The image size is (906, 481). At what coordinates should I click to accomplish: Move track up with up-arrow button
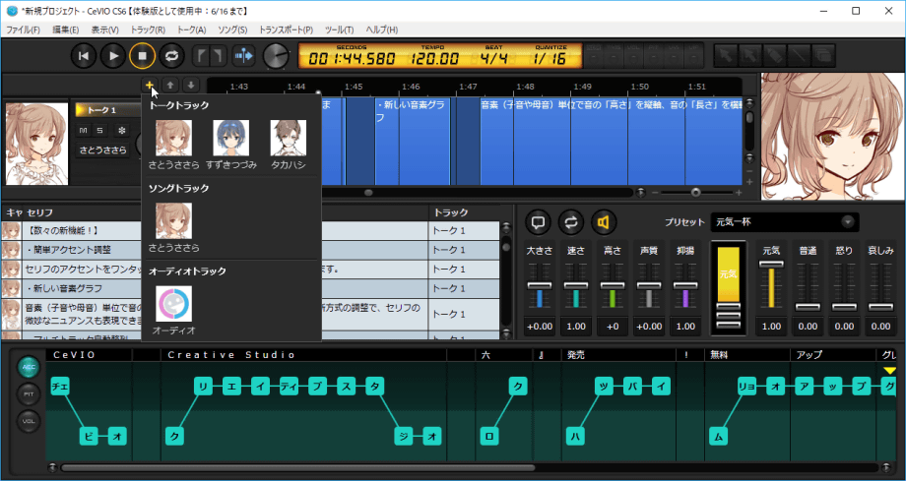coord(169,85)
